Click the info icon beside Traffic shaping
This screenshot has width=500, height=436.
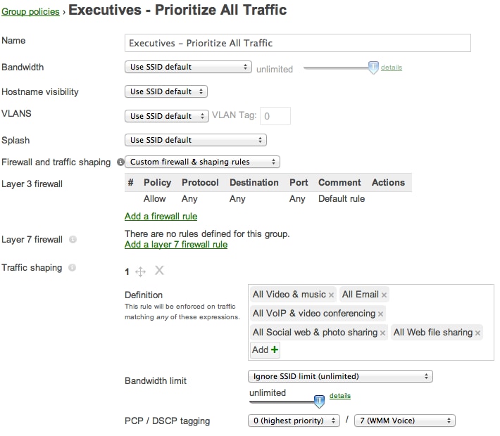pos(73,267)
